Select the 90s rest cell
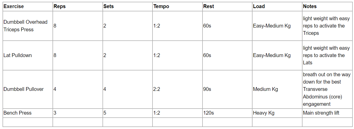Screen dimensions: 354x129 coord(207,89)
